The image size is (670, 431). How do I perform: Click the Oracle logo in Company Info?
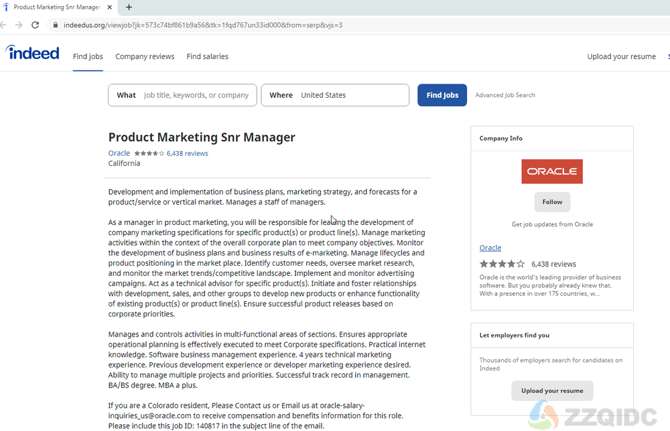(x=552, y=171)
